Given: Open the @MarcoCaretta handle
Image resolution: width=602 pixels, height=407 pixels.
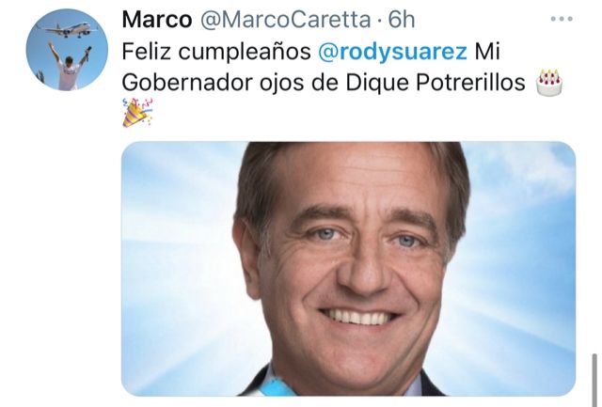Looking at the screenshot, I should [286, 20].
